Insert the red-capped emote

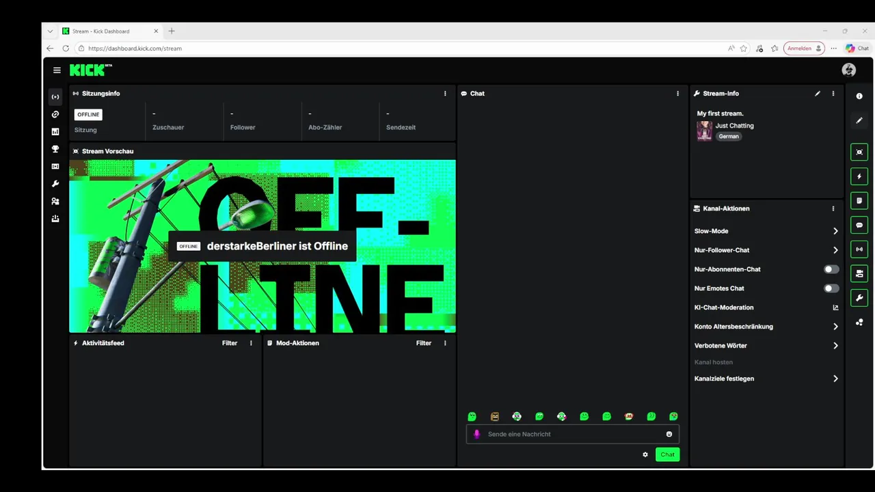point(629,416)
